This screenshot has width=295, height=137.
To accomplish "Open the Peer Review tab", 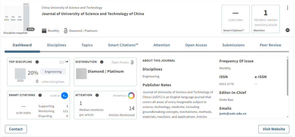I will point(271,45).
